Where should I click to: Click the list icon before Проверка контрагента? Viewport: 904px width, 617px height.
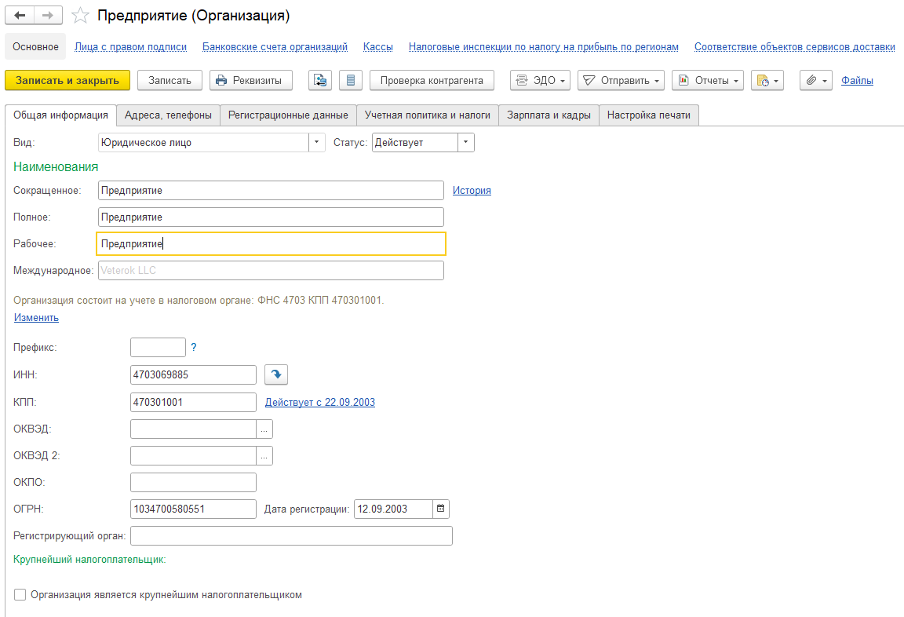pyautogui.click(x=351, y=80)
